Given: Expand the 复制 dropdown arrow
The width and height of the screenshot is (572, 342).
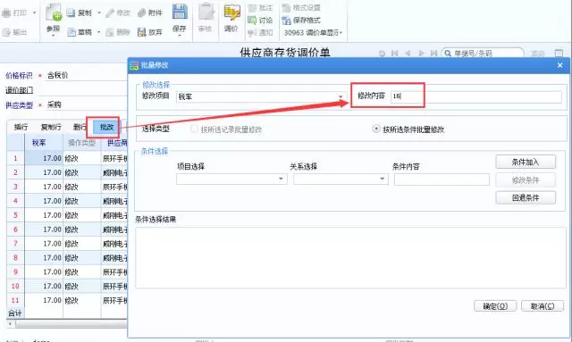Looking at the screenshot, I should [99, 13].
